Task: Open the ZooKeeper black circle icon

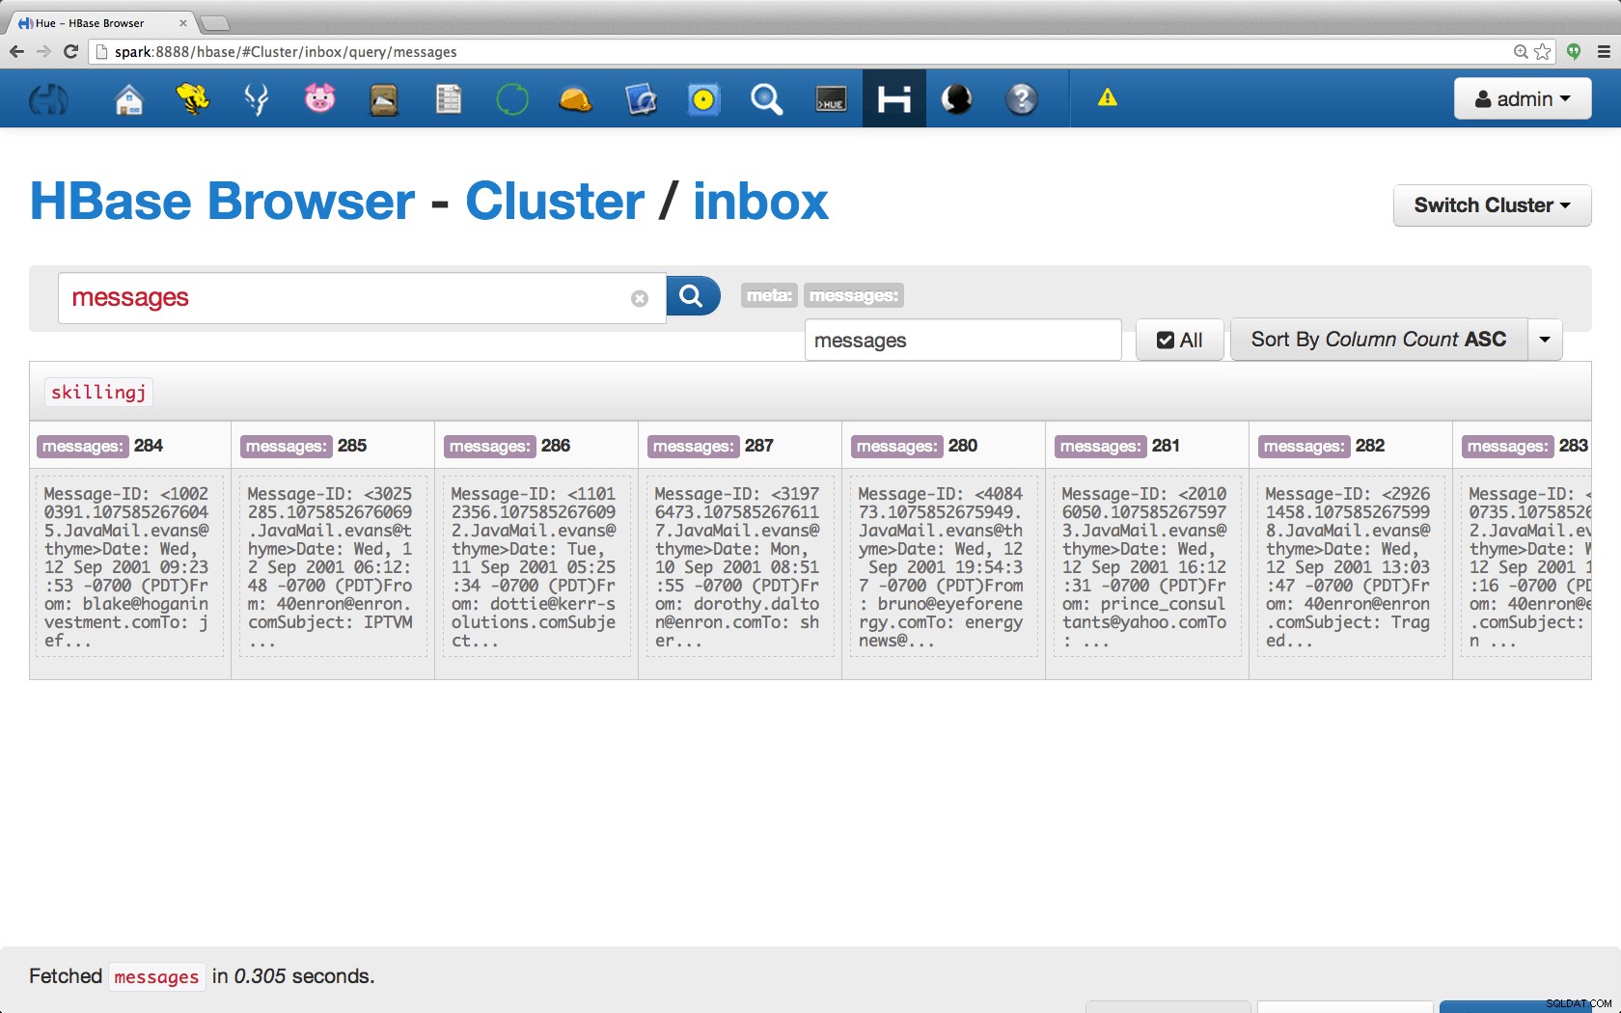Action: 957,98
